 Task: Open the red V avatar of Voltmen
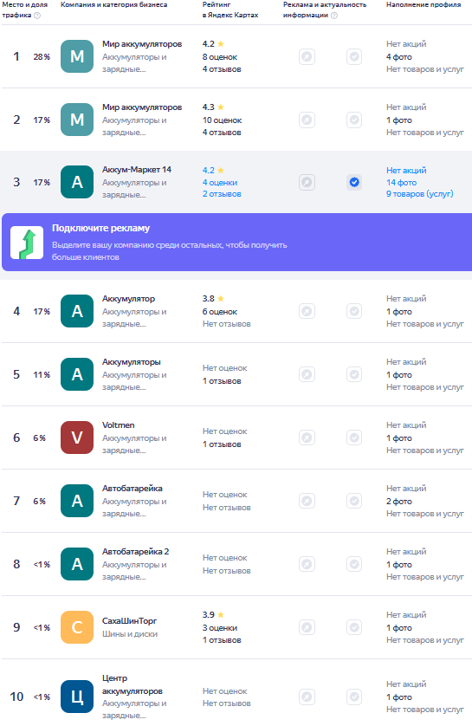coord(77,438)
